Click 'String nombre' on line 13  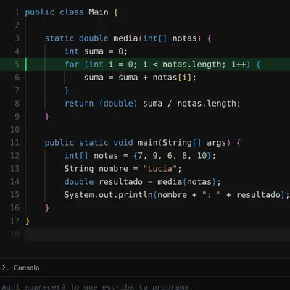pos(96,169)
